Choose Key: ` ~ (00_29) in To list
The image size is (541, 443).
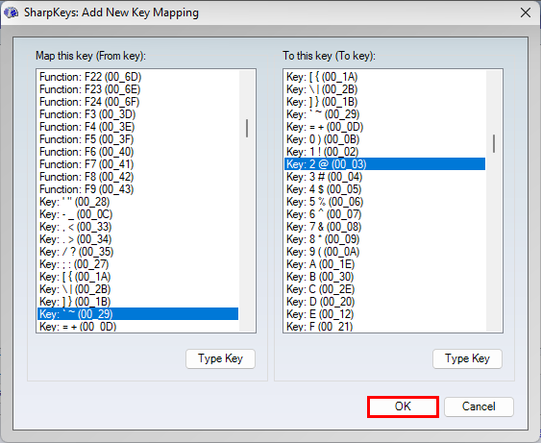[385, 114]
